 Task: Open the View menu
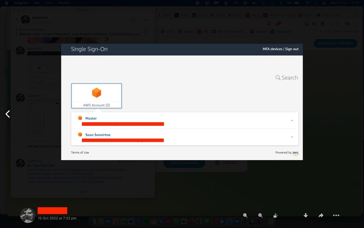pos(48,3)
